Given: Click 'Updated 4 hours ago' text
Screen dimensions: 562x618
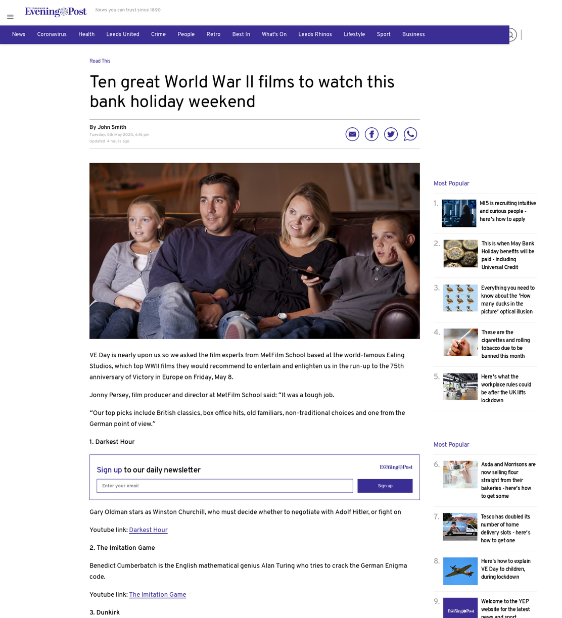Looking at the screenshot, I should coord(109,141).
